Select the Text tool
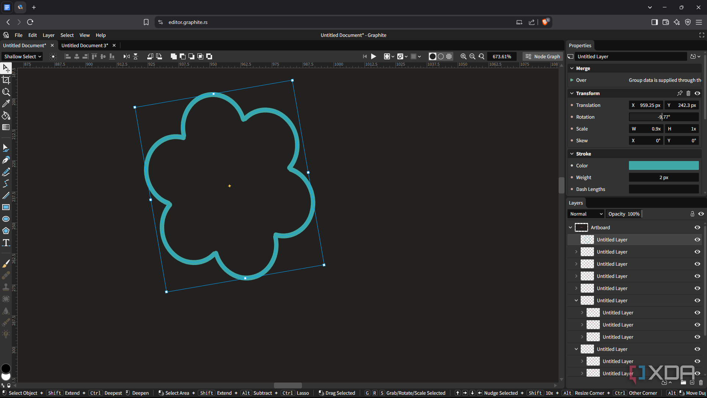 tap(6, 242)
